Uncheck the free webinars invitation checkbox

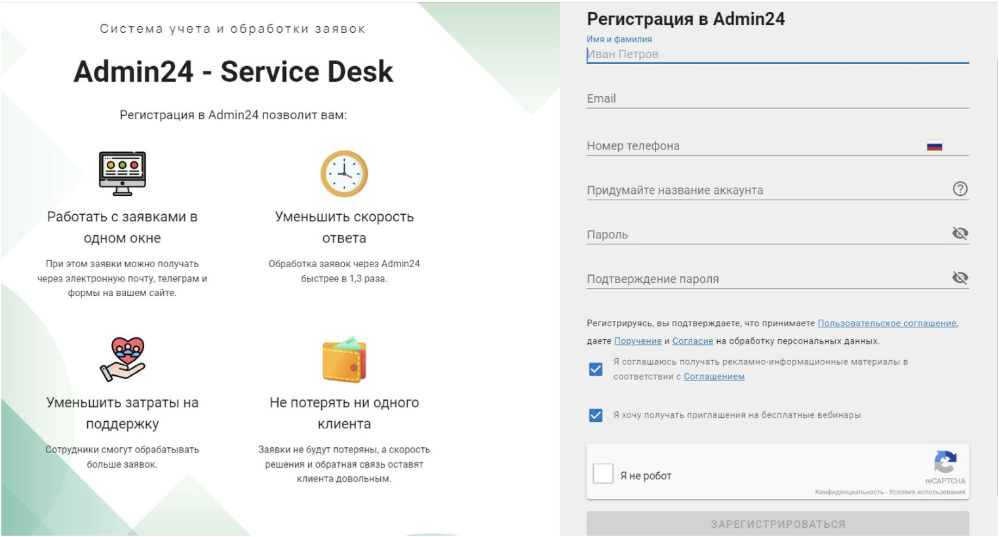[x=596, y=415]
